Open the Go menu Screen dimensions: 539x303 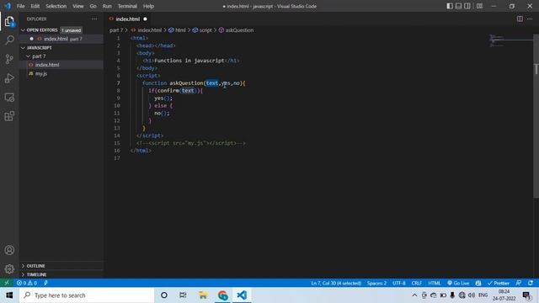(93, 6)
